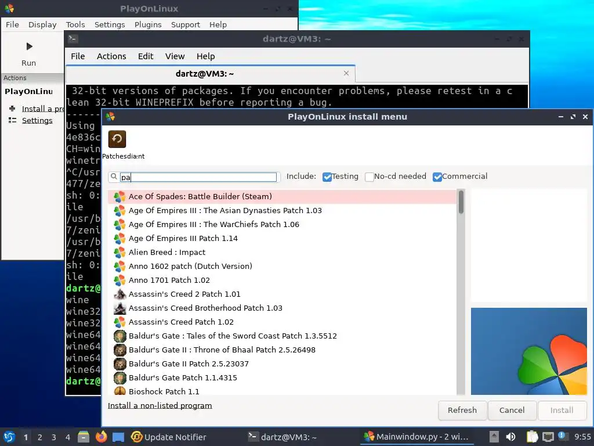Open the Help menu in the terminal window

coord(206,56)
